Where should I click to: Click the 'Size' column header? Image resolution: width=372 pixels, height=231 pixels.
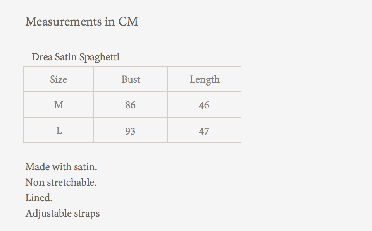[59, 79]
